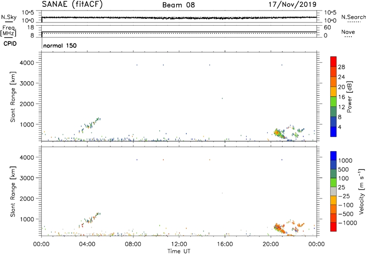Click the title text SANAE (fitACF)
Image resolution: width=366 pixels, height=254 pixels.
(x=72, y=4)
